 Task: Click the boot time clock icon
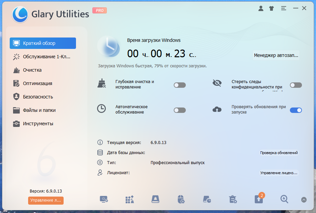coord(108,47)
